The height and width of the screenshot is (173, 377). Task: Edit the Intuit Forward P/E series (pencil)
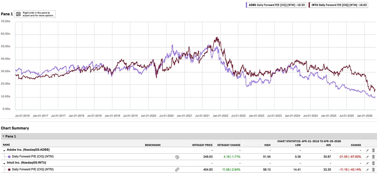click(x=367, y=169)
